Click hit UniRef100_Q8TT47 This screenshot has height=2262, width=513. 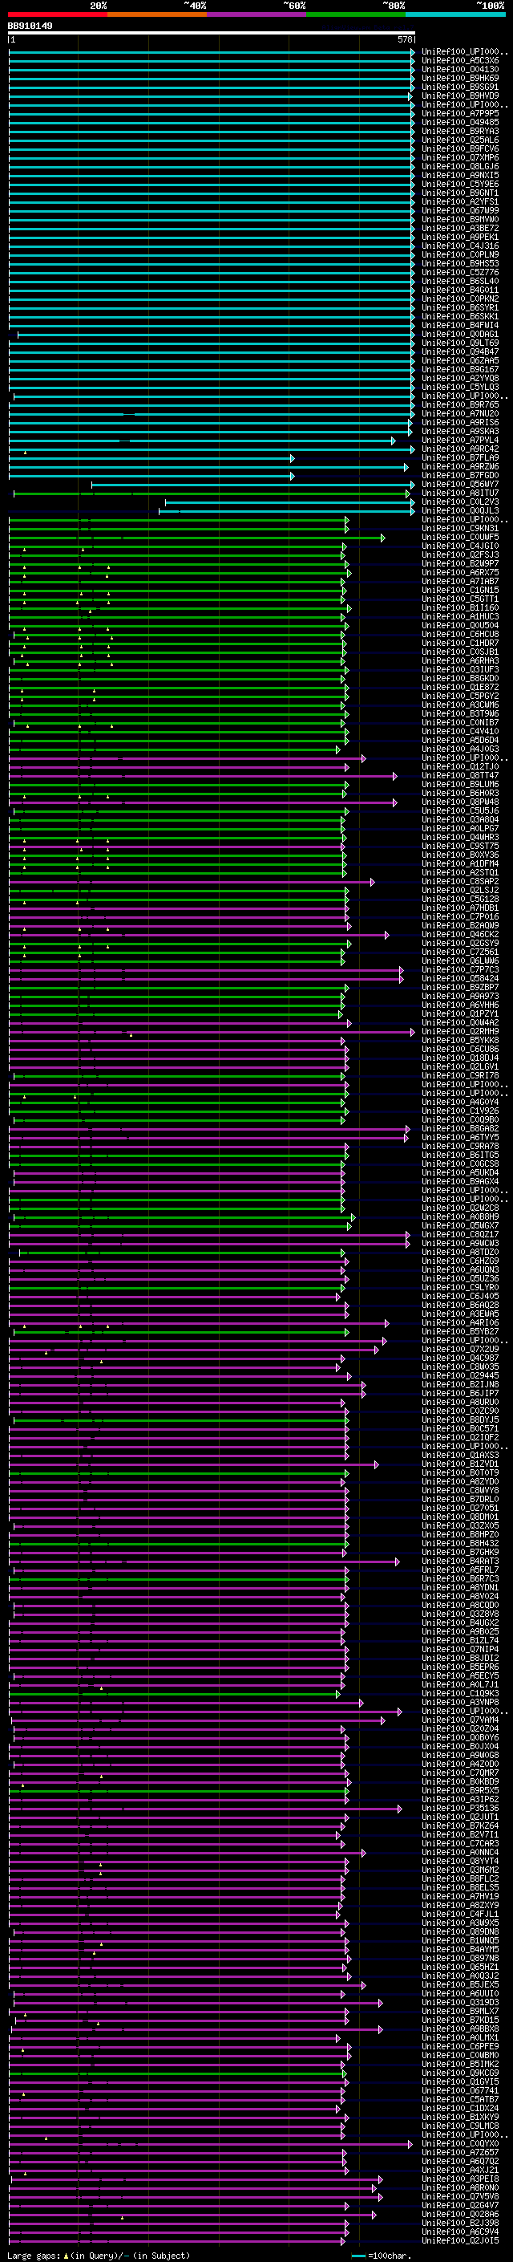tap(460, 775)
